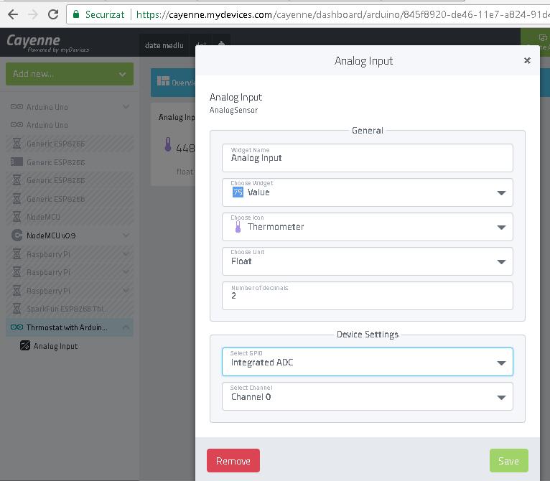Image resolution: width=550 pixels, height=481 pixels.
Task: Open the date mediu tab
Action: tap(164, 45)
